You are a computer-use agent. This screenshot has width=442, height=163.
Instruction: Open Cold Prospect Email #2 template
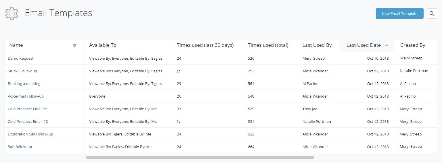click(28, 121)
